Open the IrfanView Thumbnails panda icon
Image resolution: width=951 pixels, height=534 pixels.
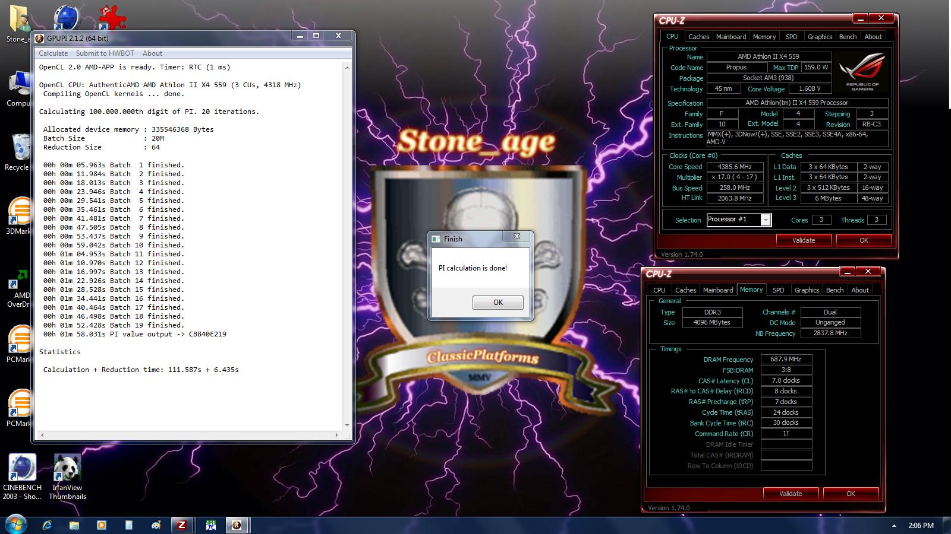[x=67, y=477]
